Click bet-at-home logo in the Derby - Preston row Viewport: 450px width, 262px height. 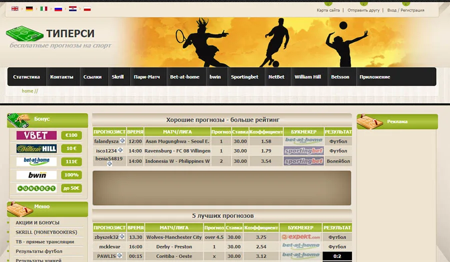301,246
